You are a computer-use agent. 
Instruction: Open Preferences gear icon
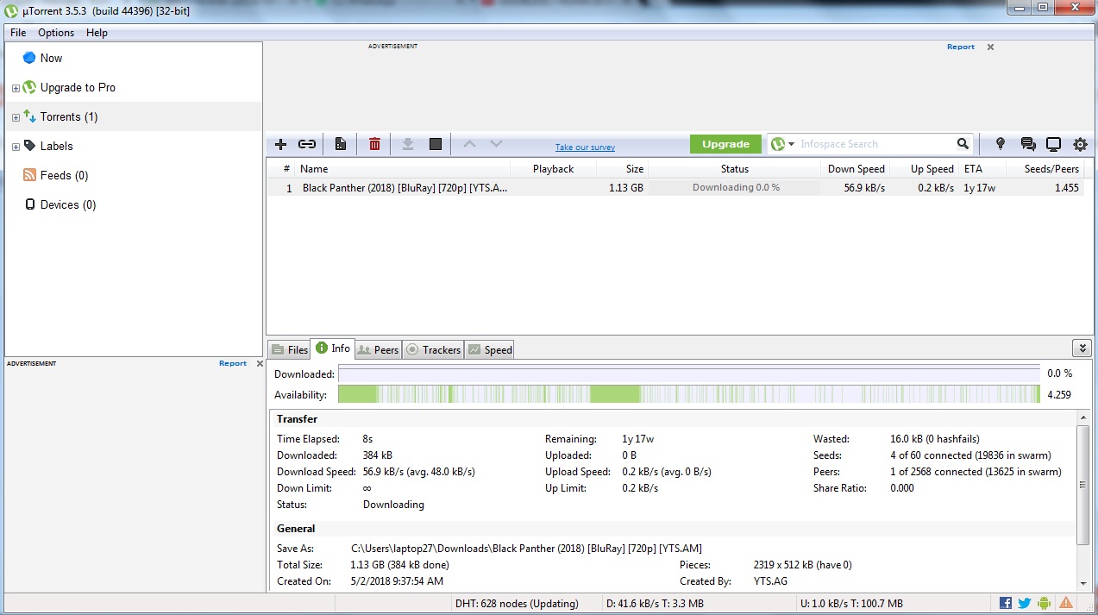tap(1080, 144)
